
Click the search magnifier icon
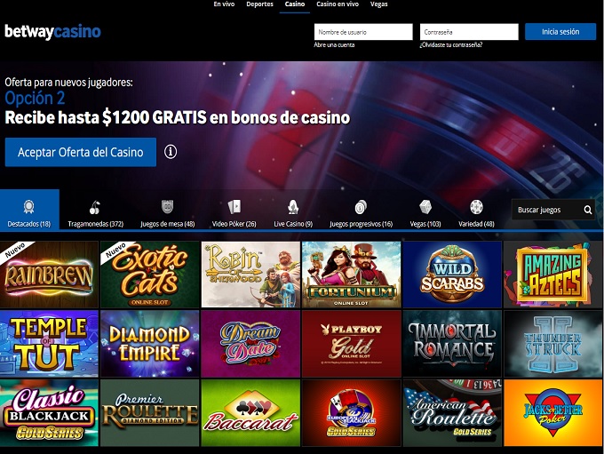(x=587, y=210)
